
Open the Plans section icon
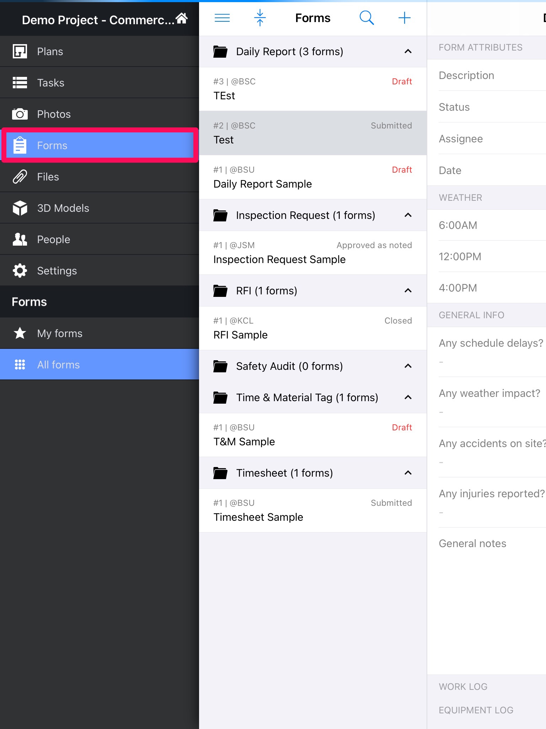point(20,51)
